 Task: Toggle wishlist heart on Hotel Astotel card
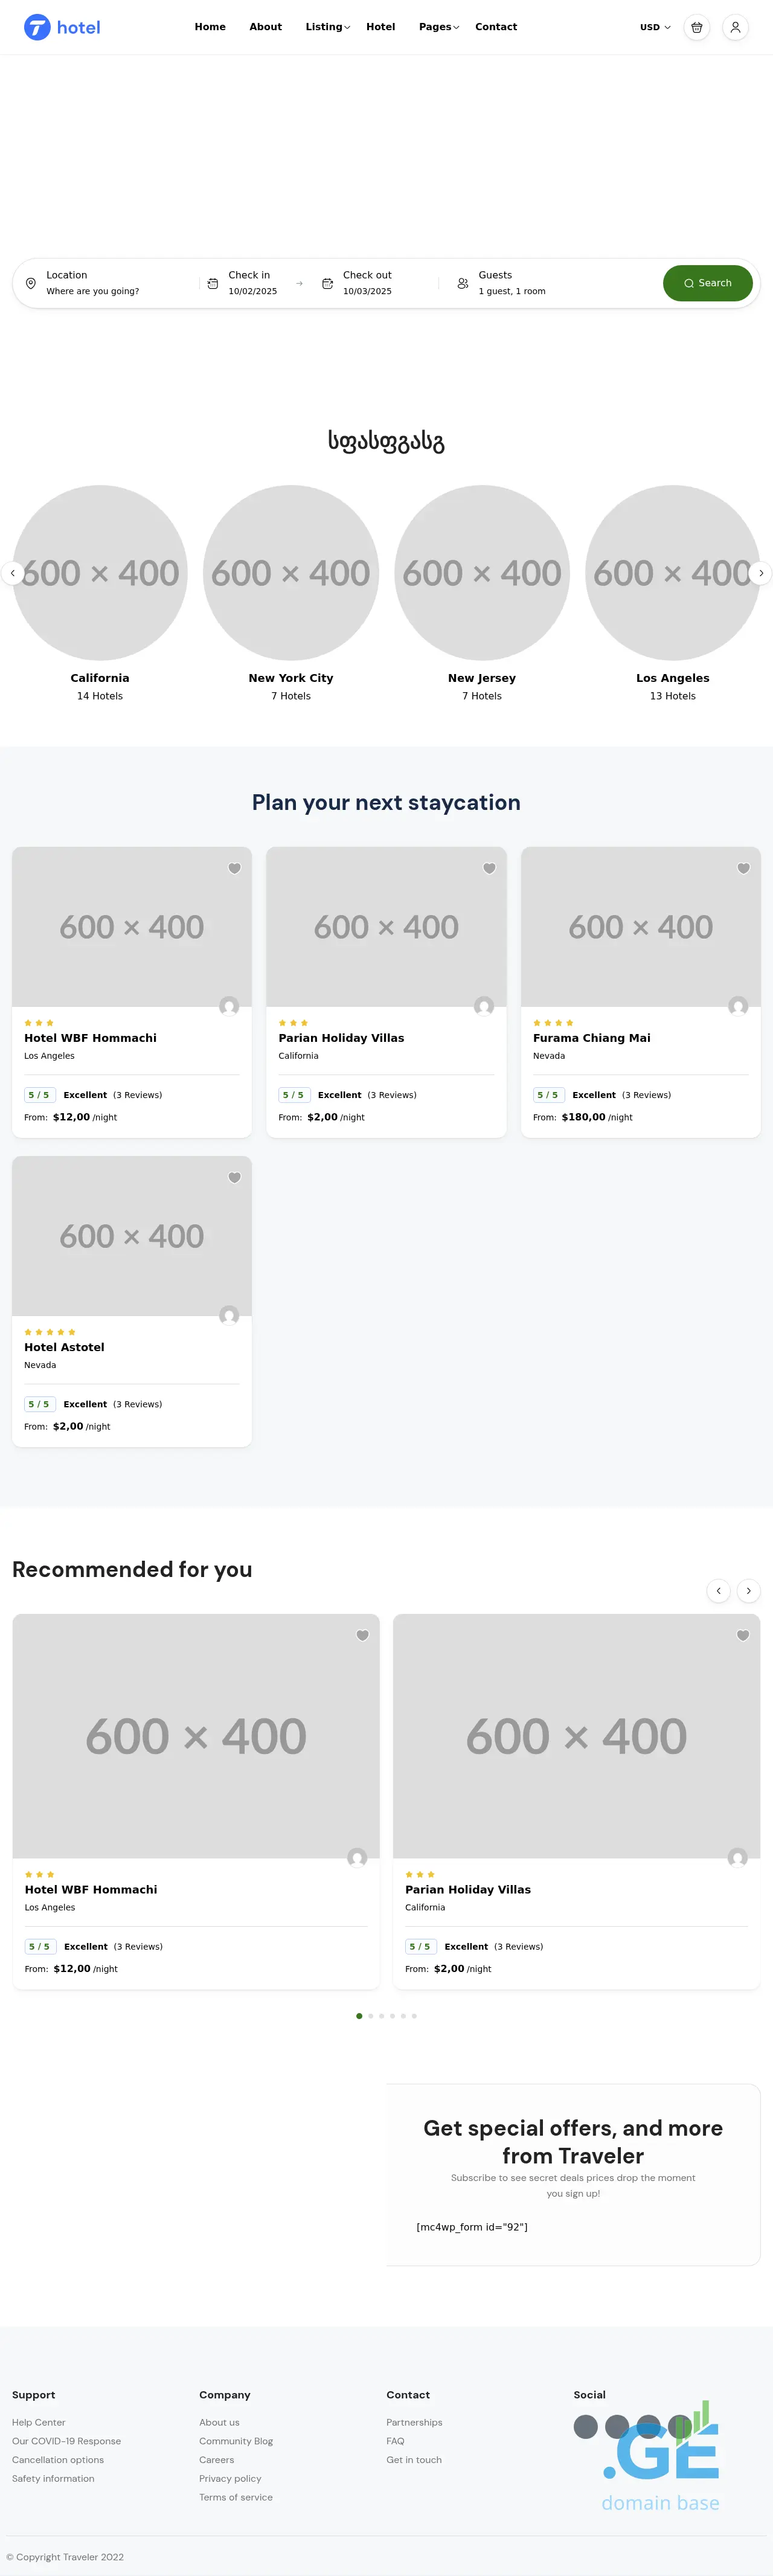(x=234, y=1178)
